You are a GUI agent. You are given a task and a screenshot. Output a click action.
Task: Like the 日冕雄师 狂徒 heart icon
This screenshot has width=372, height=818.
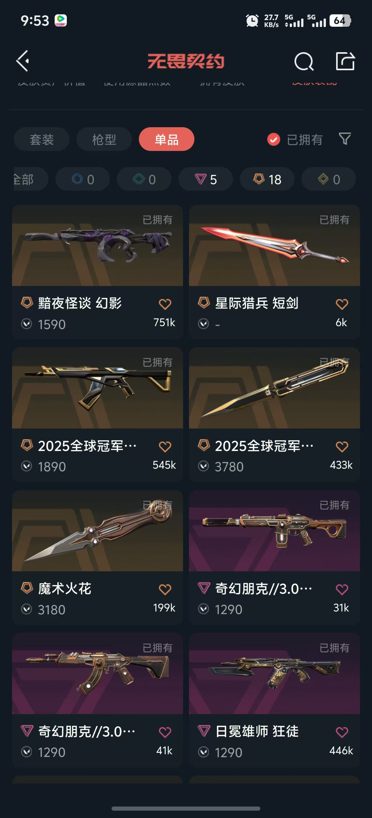coord(342,732)
